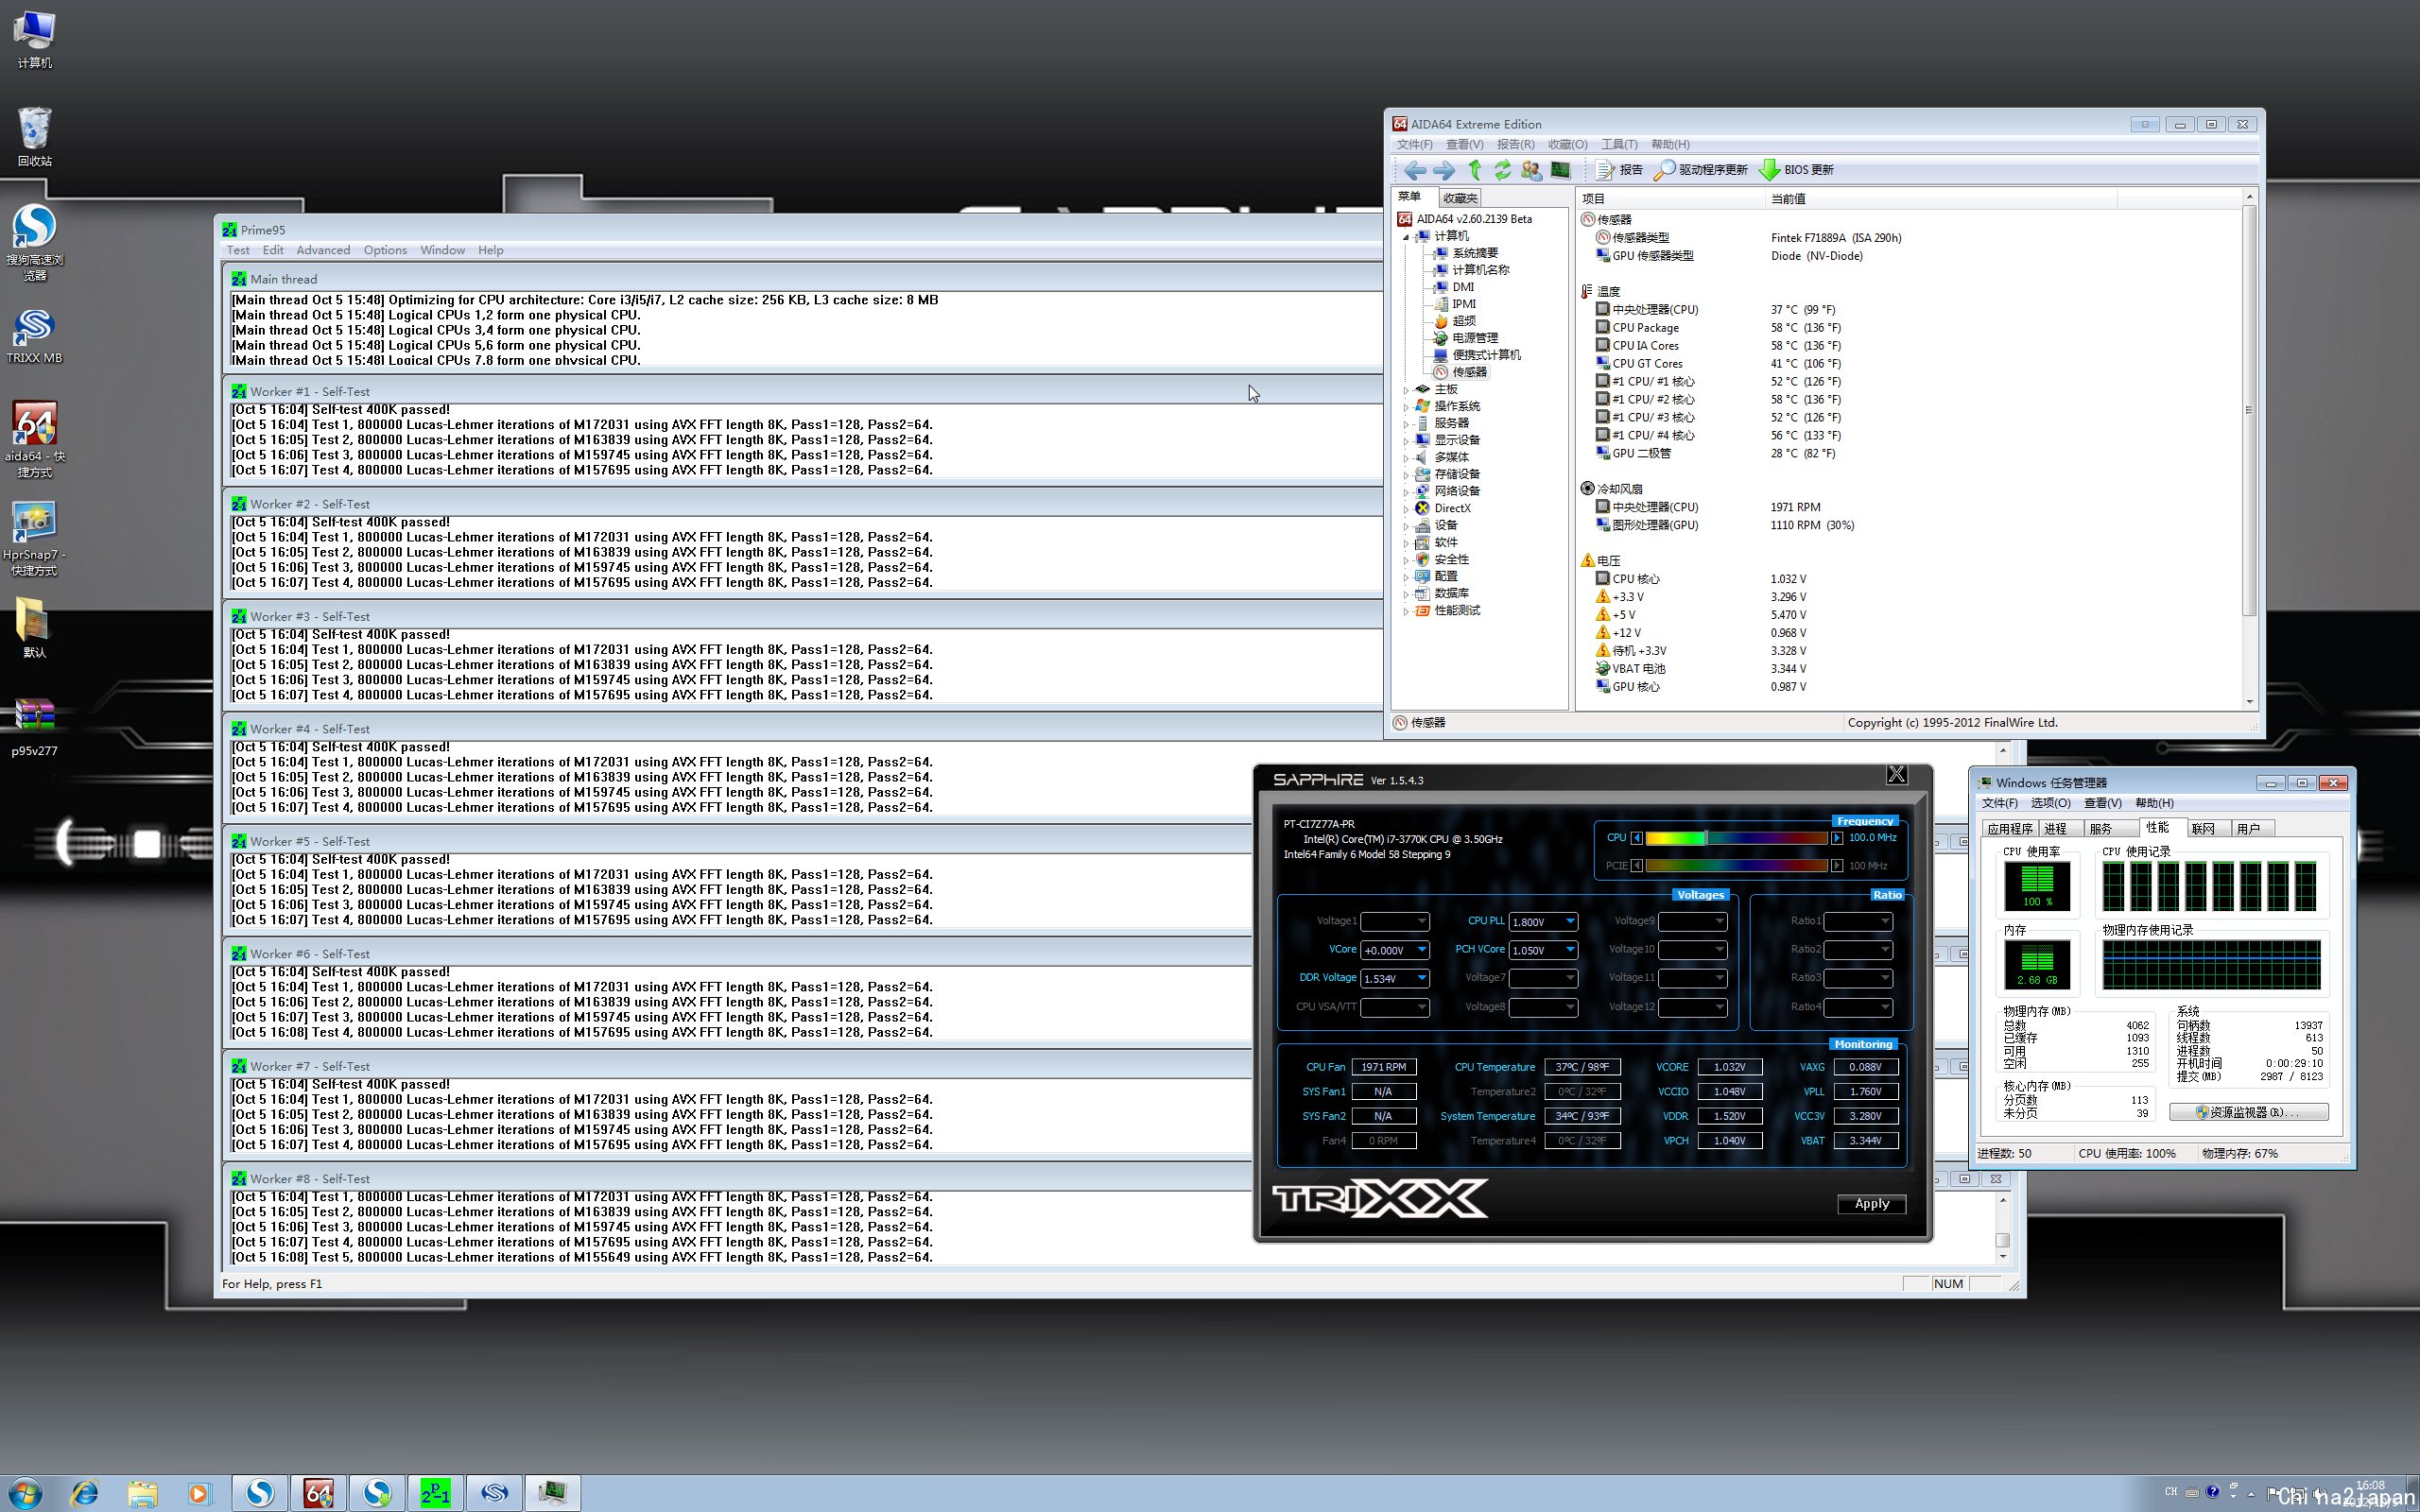Open the Test menu in Prime95
The image size is (2420, 1512).
[x=238, y=251]
